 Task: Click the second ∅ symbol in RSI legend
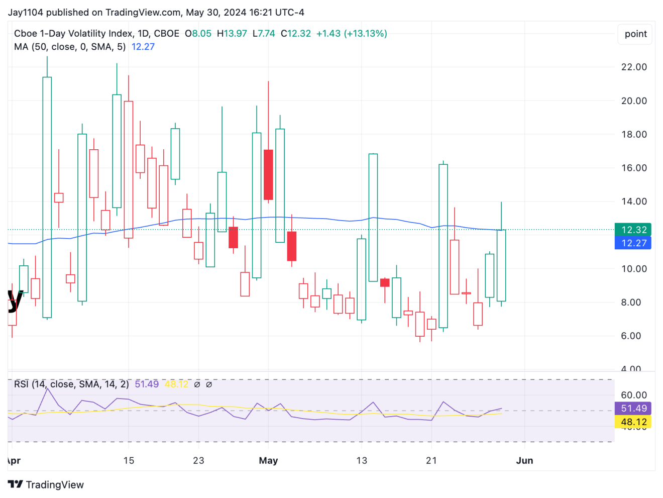point(209,384)
